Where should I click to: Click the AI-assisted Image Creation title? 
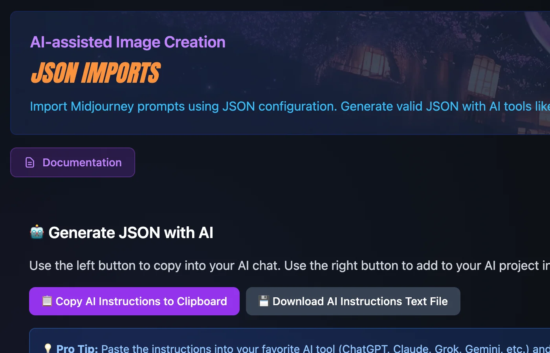128,42
